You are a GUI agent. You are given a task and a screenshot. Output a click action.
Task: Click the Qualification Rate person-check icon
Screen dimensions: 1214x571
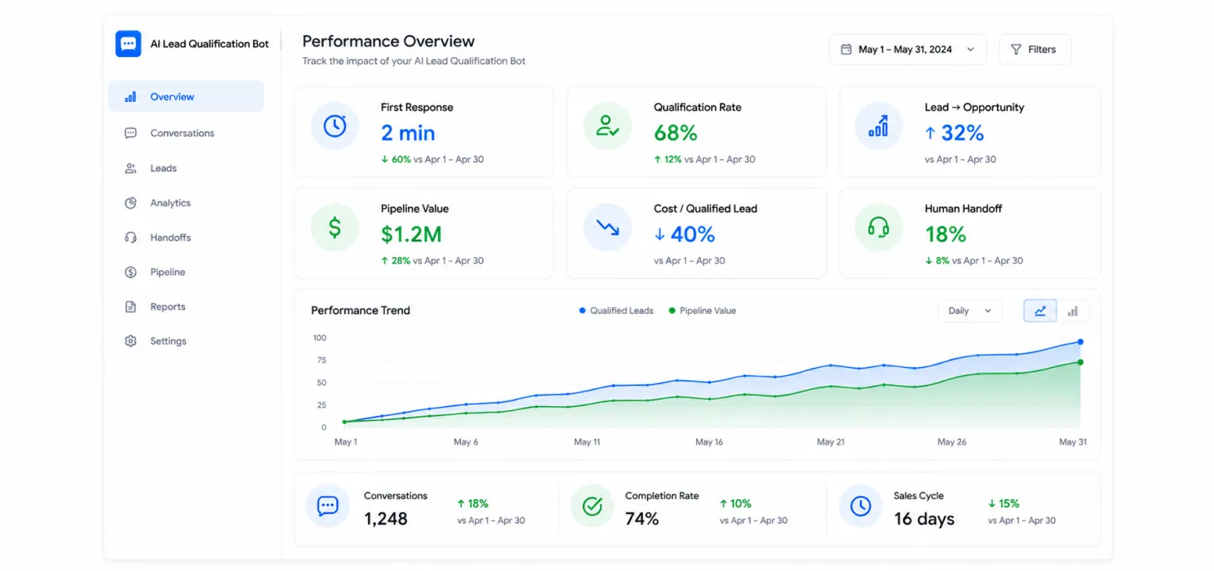tap(608, 126)
